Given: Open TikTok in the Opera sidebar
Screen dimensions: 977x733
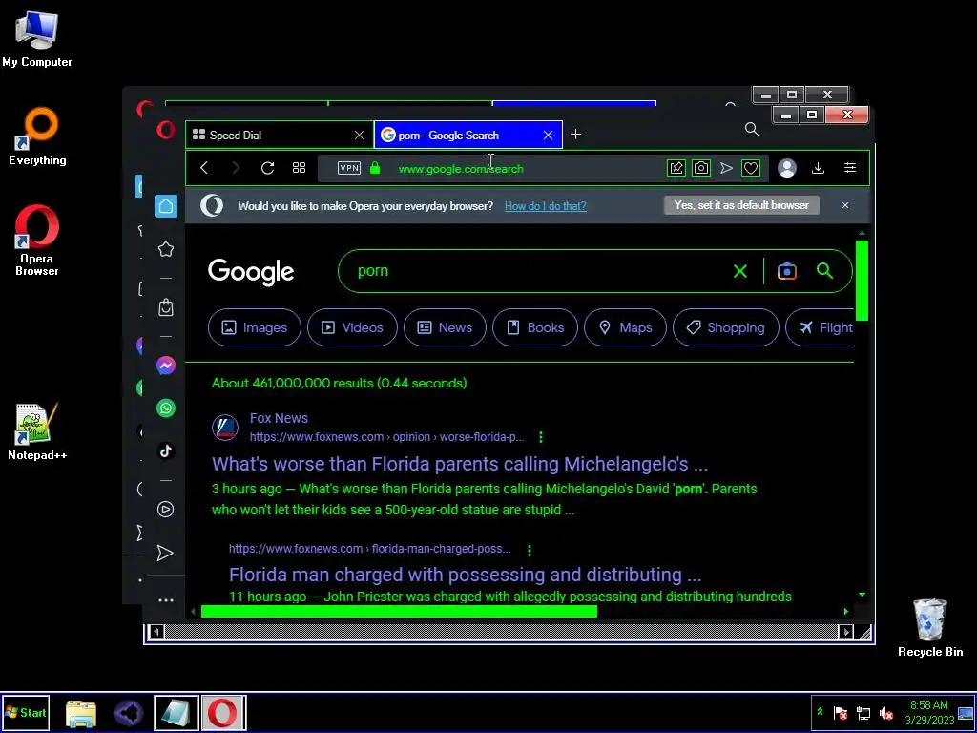Looking at the screenshot, I should pyautogui.click(x=166, y=450).
